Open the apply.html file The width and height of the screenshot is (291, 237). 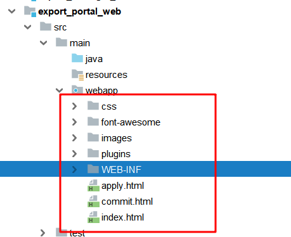122,186
